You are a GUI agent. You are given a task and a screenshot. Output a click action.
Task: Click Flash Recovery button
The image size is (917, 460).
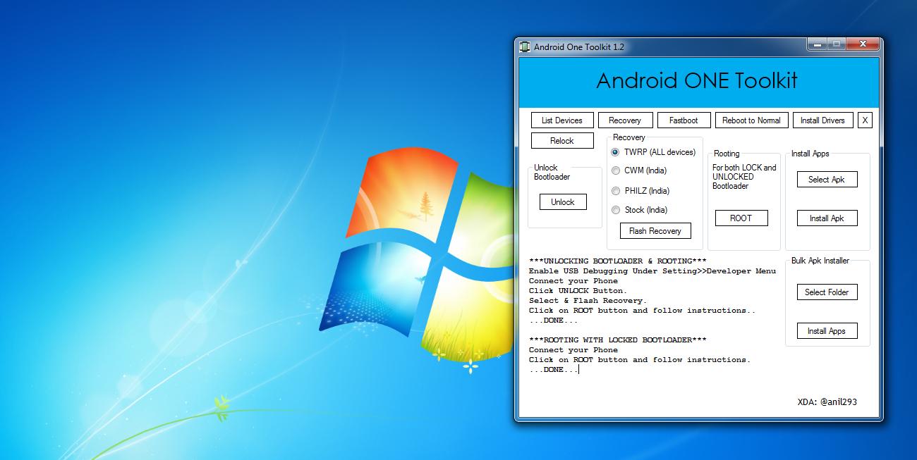655,231
